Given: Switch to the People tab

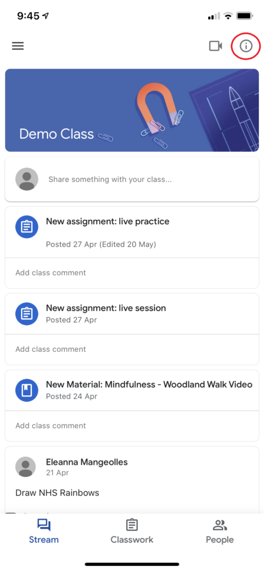Looking at the screenshot, I should coord(219,531).
